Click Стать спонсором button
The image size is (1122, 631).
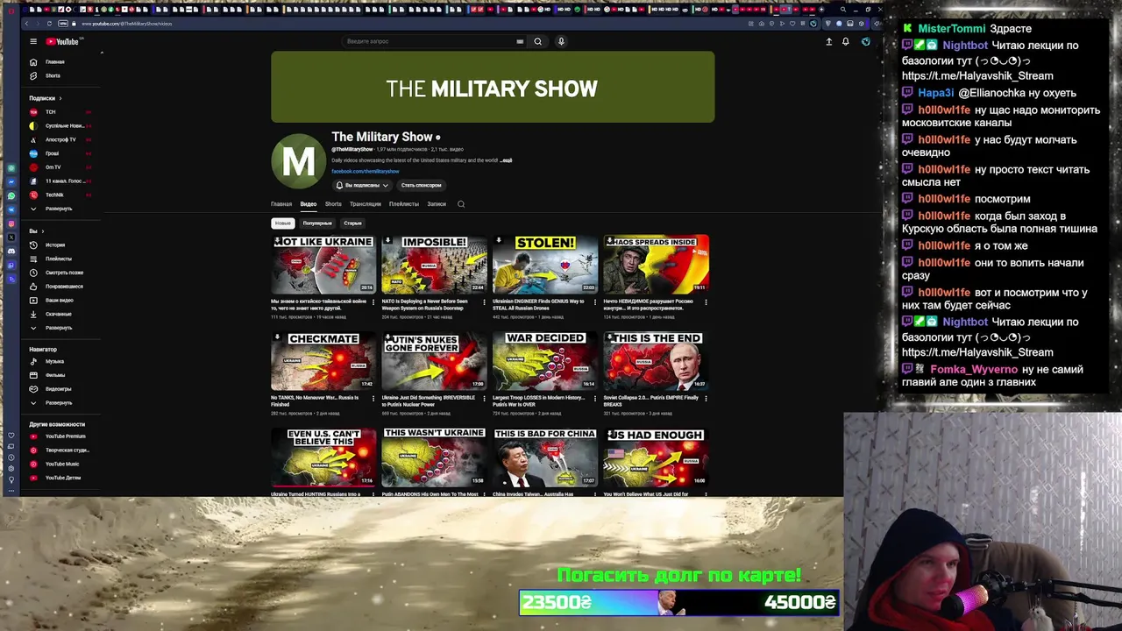point(421,186)
